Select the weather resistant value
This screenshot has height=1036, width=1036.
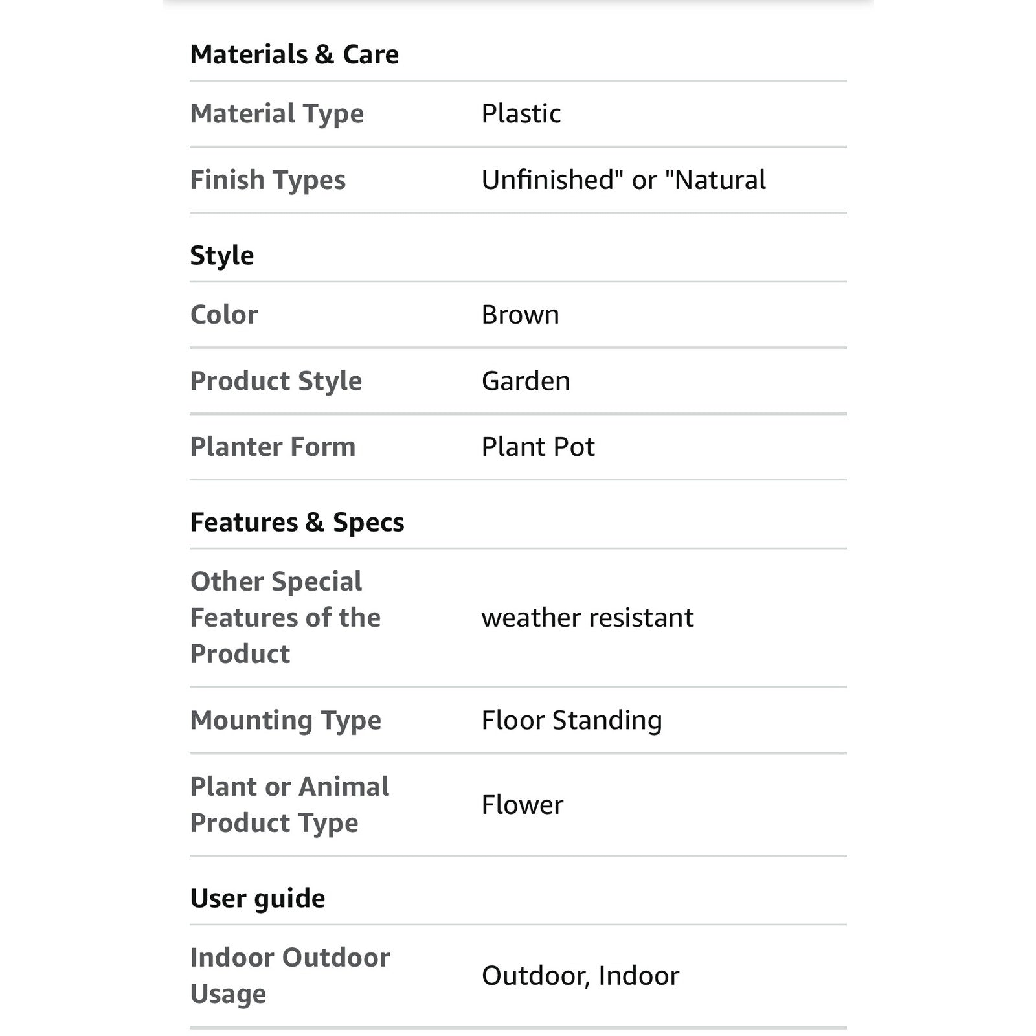(x=587, y=618)
